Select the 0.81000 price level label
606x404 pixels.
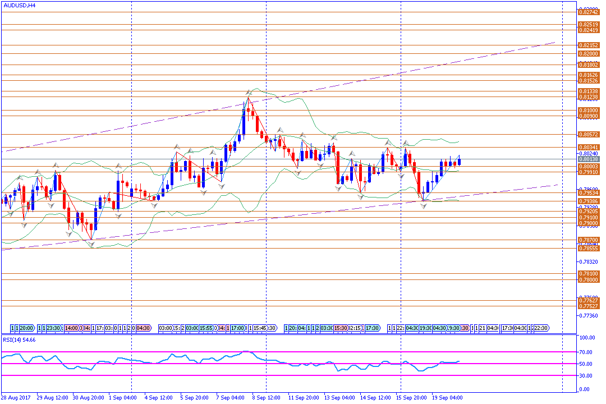[589, 110]
